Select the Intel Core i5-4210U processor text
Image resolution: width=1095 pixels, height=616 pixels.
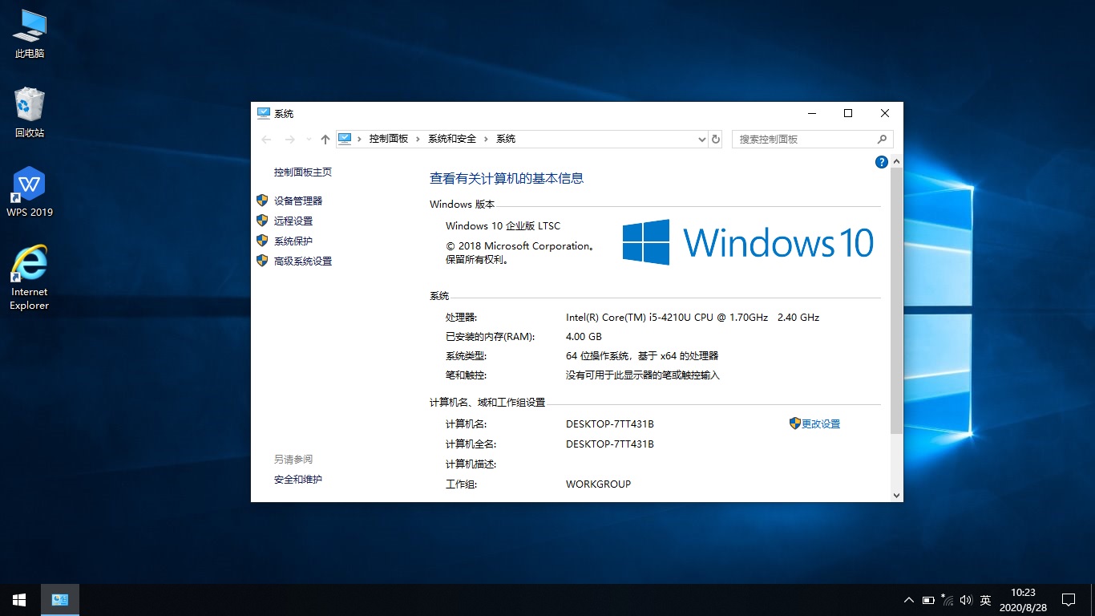pyautogui.click(x=693, y=318)
